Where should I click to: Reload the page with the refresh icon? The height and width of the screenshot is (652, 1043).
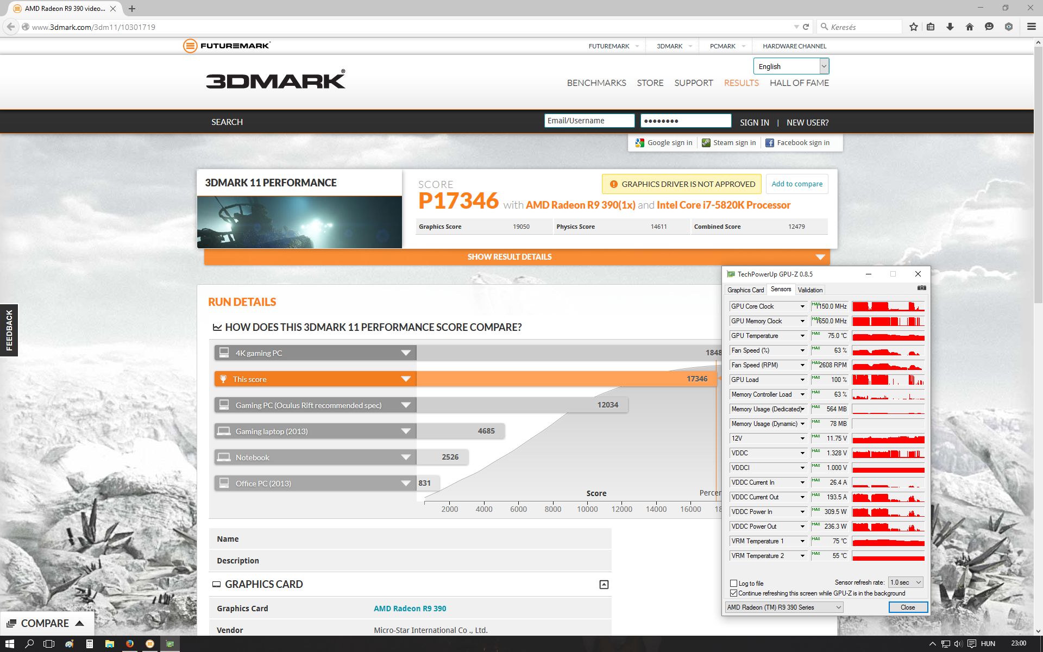pos(806,27)
